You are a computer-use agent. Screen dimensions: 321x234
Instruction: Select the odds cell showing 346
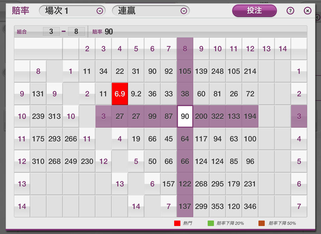[x=250, y=207]
